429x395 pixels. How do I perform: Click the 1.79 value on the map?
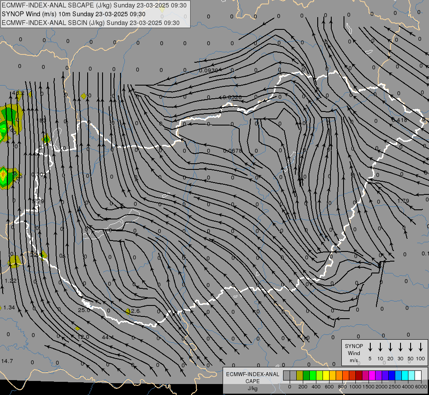pyautogui.click(x=403, y=201)
